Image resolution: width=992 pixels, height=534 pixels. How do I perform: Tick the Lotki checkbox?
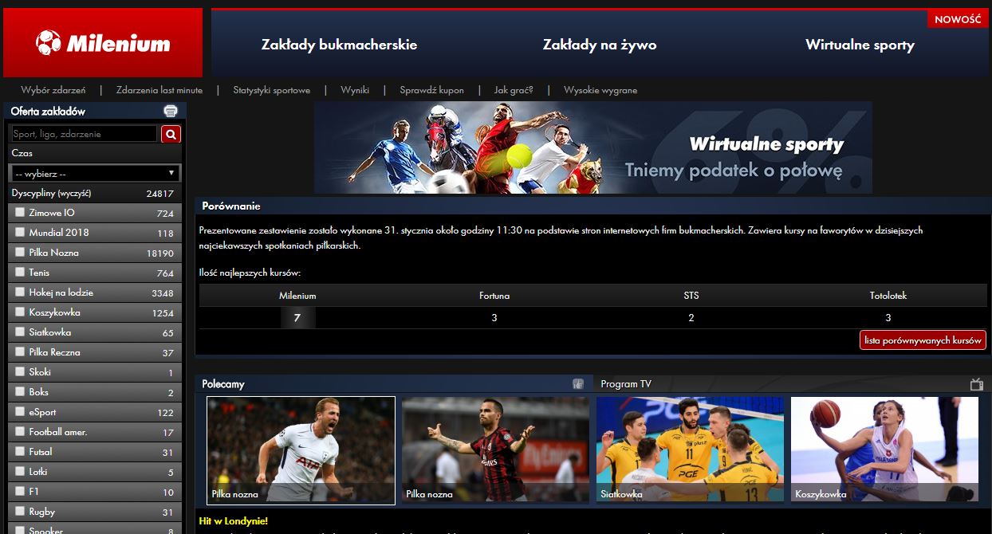(19, 472)
